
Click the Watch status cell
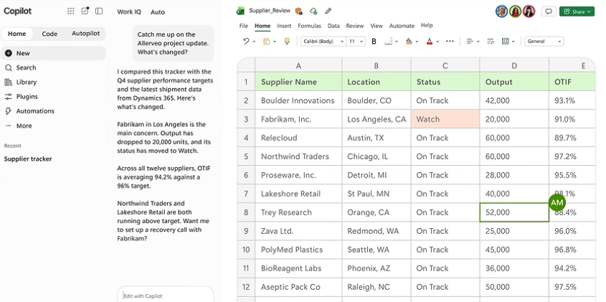445,119
